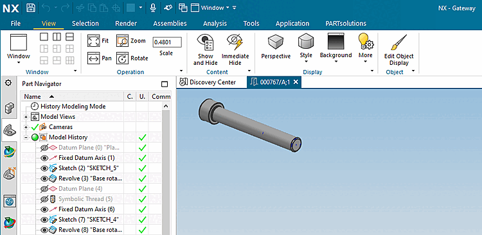Viewport: 482px width, 235px height.
Task: Open the Render ribbon tab
Action: point(126,23)
